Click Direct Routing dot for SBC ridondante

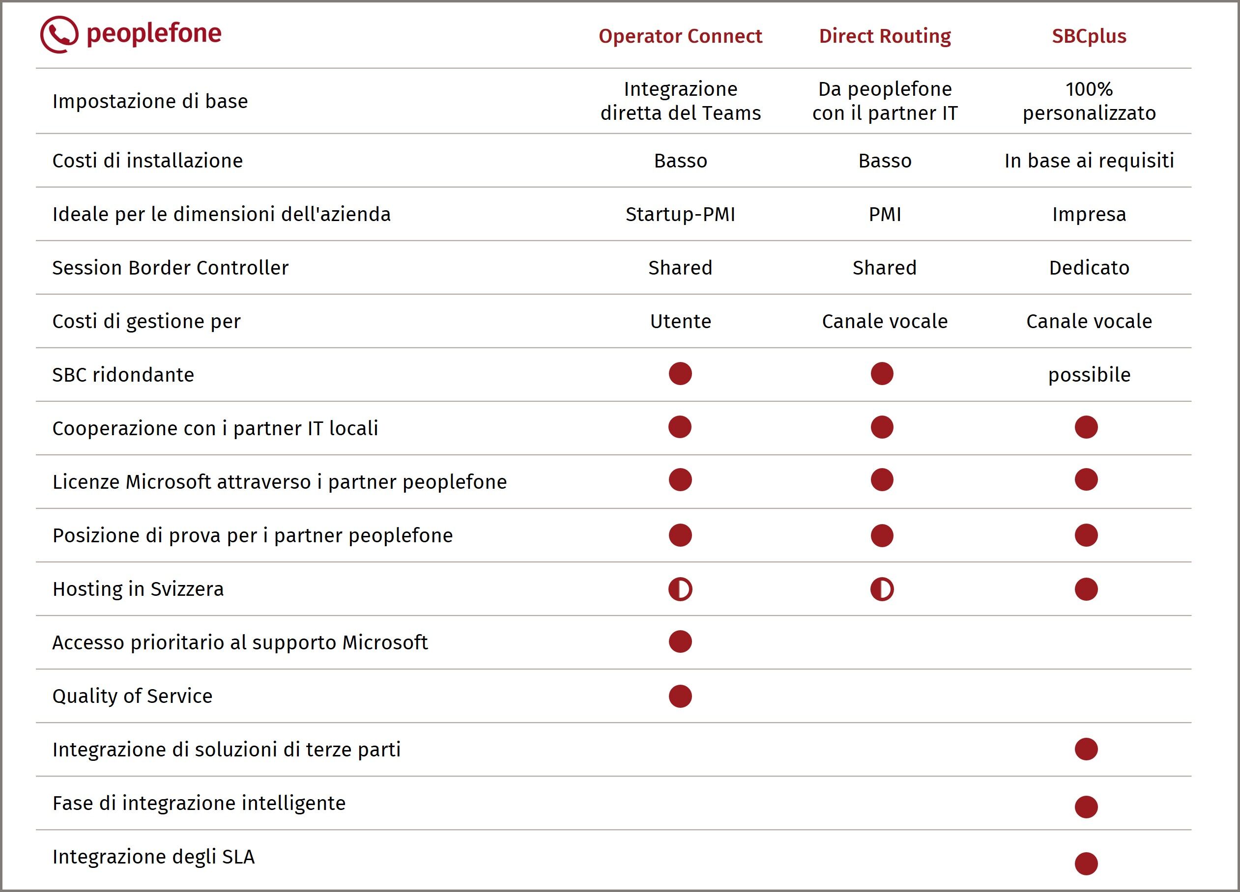click(x=882, y=374)
